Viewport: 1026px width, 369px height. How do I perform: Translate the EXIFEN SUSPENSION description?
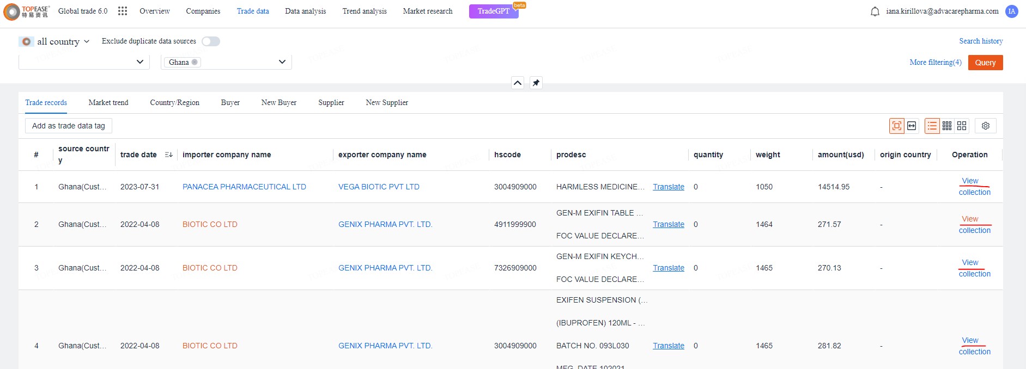tap(669, 346)
